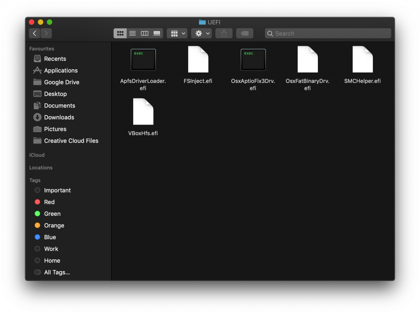This screenshot has width=420, height=314.
Task: Select the OsxAptioFix3Drv.efi exec icon
Action: (x=253, y=60)
